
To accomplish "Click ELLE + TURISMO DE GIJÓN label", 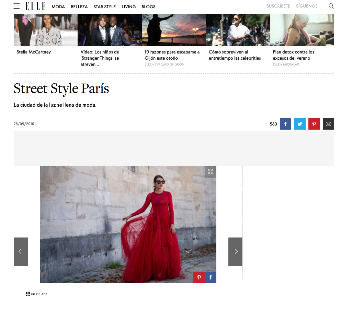I will [x=164, y=64].
